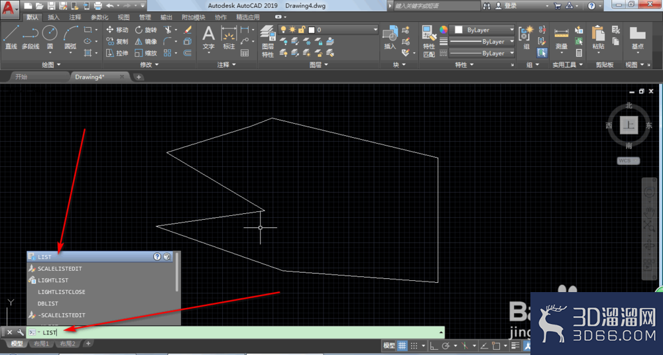The height and width of the screenshot is (355, 663).
Task: Expand the Annotation (注释) panel
Action: click(x=227, y=65)
